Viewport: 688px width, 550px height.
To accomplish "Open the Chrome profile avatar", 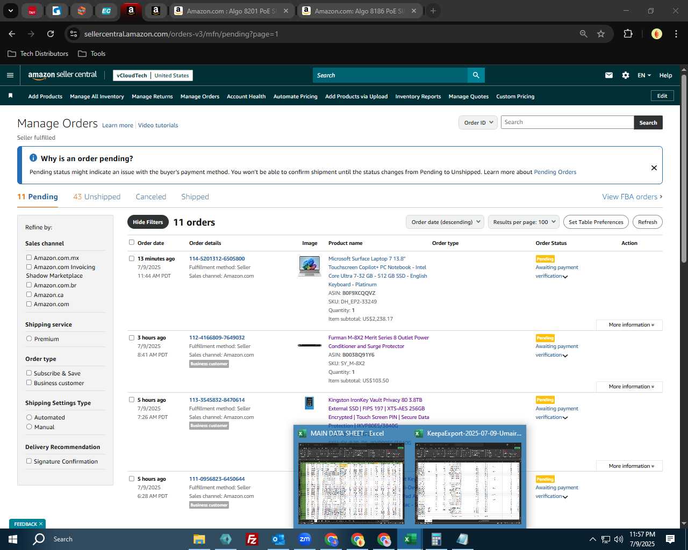I will (x=656, y=34).
